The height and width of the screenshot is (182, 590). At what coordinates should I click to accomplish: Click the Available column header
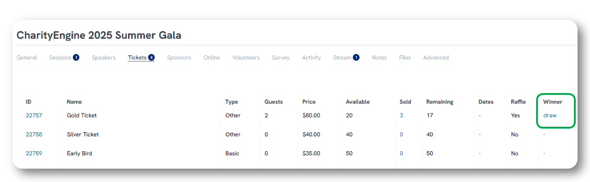coord(358,102)
